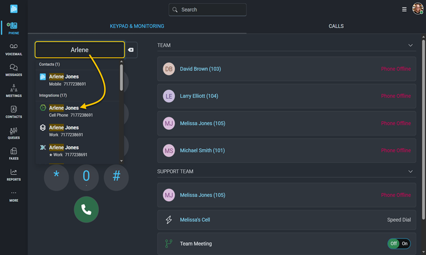Screen dimensions: 426x255
Task: Go to Meetings in the sidebar
Action: click(x=14, y=91)
